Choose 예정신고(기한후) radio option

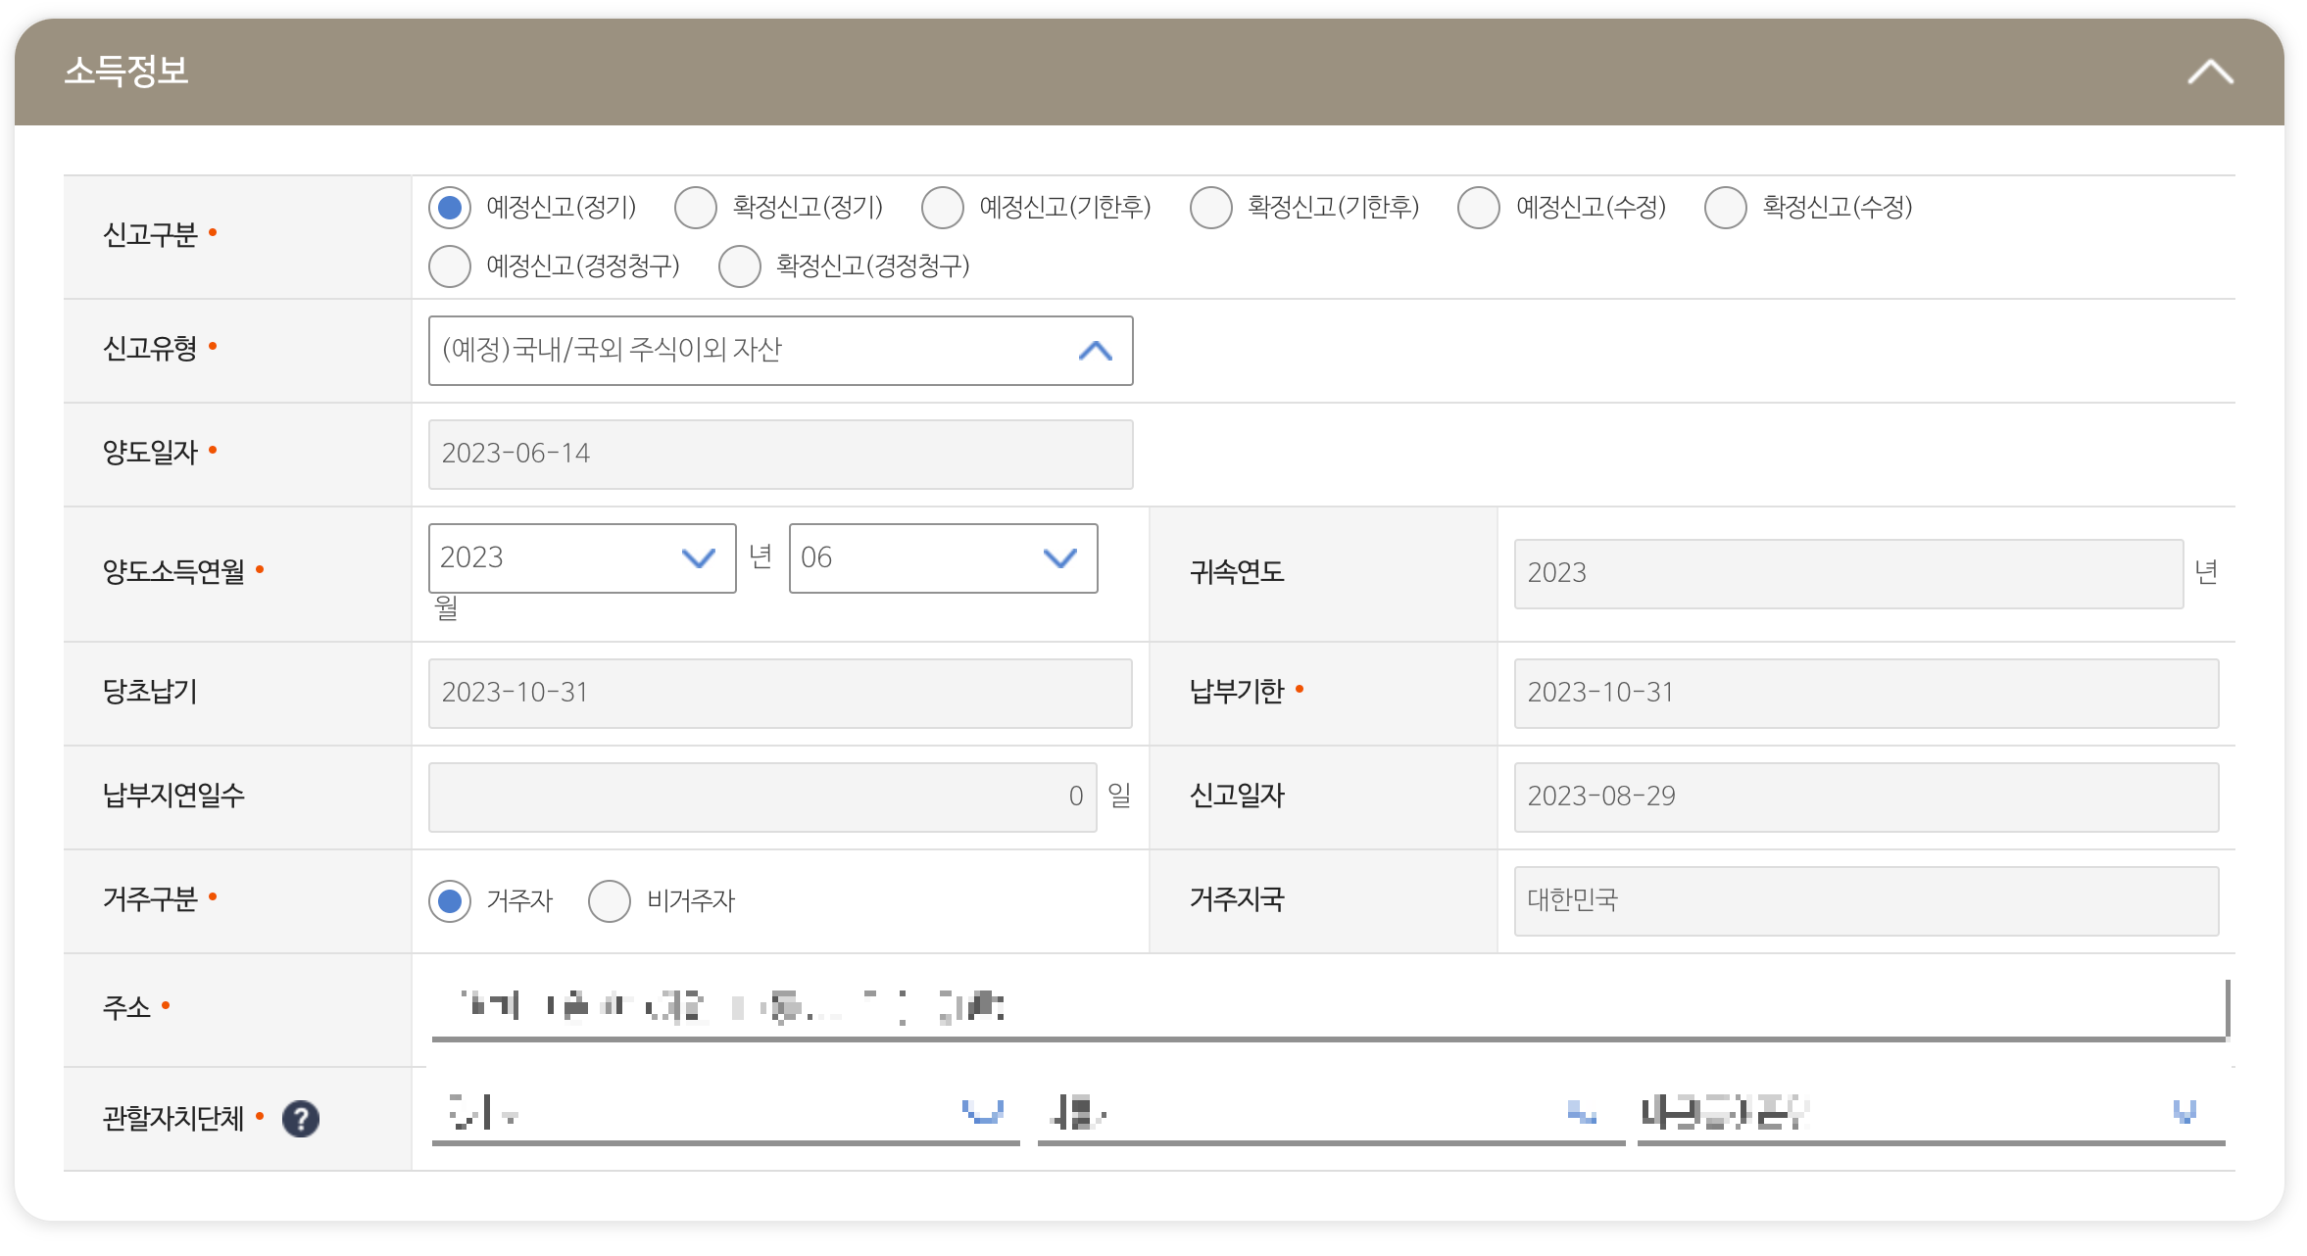tap(943, 208)
